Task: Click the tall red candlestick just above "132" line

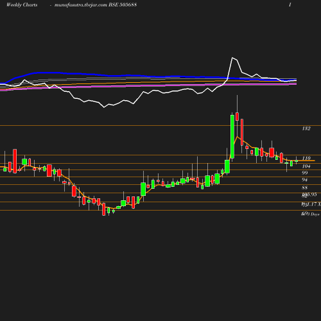Action: pyautogui.click(x=237, y=116)
